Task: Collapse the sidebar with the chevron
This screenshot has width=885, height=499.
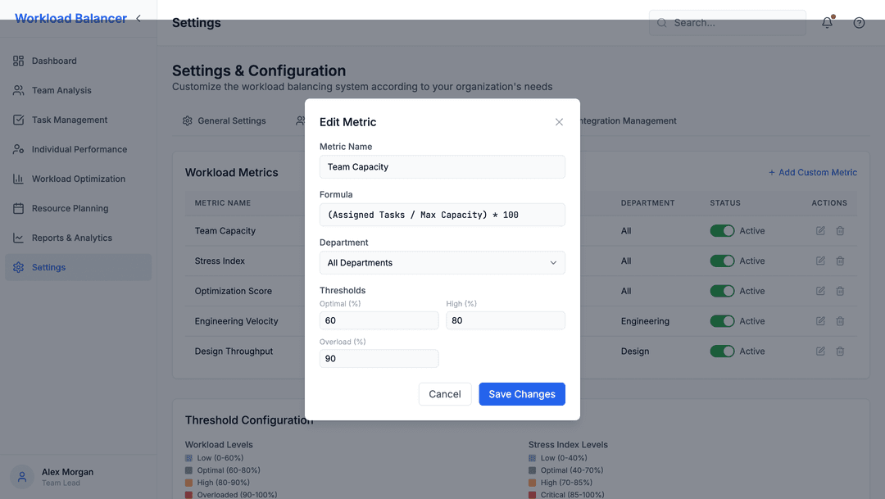Action: 138,16
